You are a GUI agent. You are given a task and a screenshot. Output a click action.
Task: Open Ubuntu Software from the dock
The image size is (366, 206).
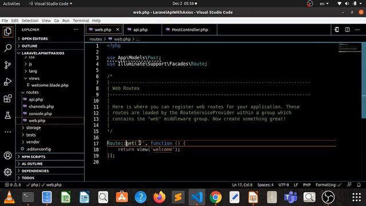point(122,197)
